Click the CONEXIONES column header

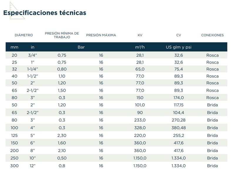(212, 35)
